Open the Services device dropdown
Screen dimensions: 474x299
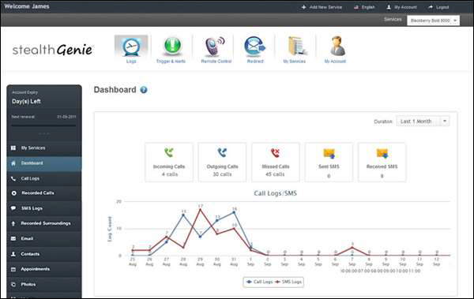pos(433,21)
